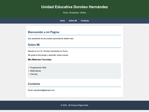Click the Unidad Educativa Doroteo Hernández title
This screenshot has height=112, width=149.
pos(74,7)
